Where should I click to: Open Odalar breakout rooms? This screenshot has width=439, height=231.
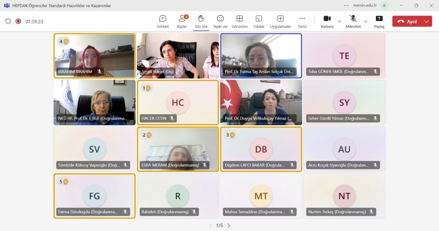click(x=258, y=21)
